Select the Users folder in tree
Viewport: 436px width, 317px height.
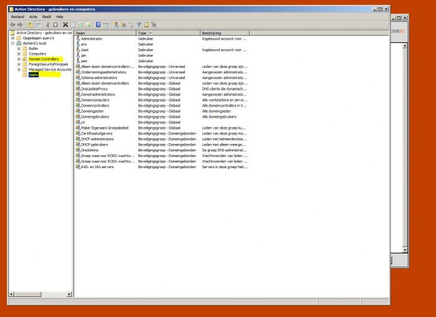pyautogui.click(x=34, y=75)
